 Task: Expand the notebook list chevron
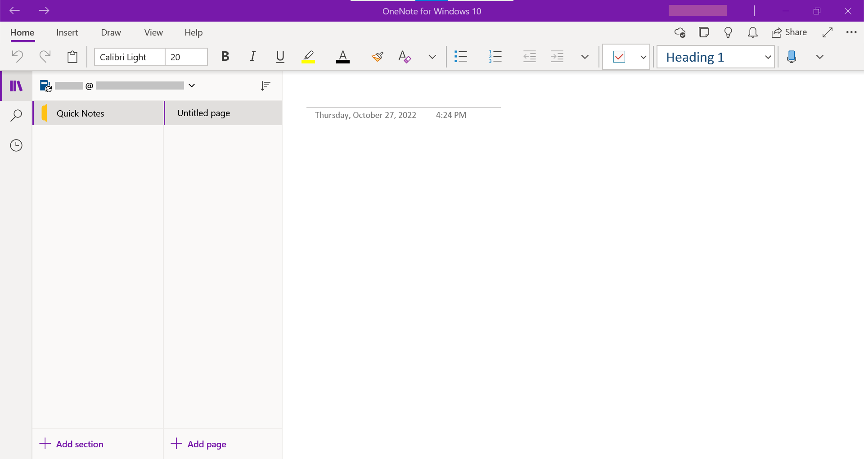(192, 85)
